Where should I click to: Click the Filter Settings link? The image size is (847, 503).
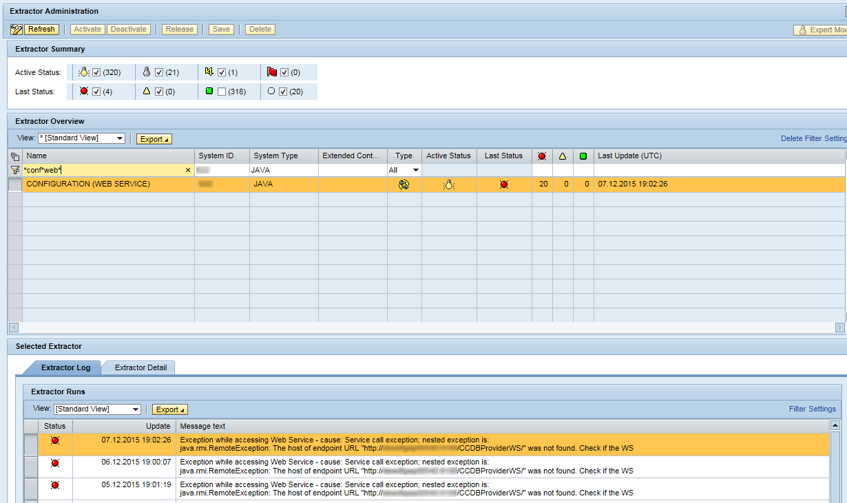(813, 409)
